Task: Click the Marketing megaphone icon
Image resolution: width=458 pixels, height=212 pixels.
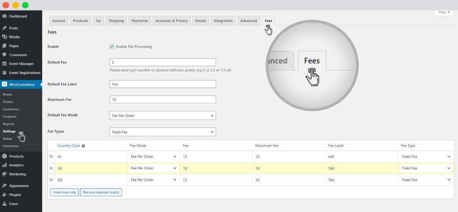Action: (4, 174)
